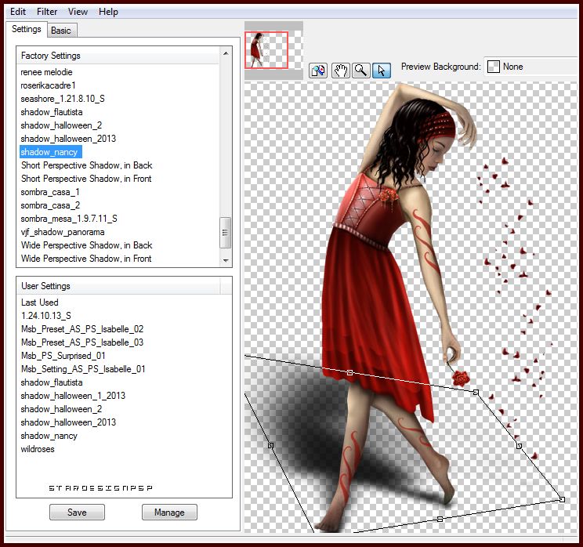Click the Preview Background swatch icon

click(493, 67)
